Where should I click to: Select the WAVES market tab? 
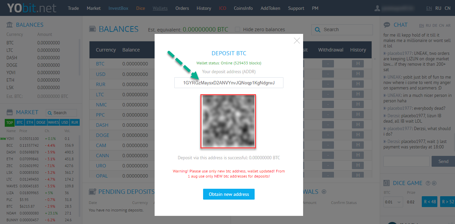53,122
